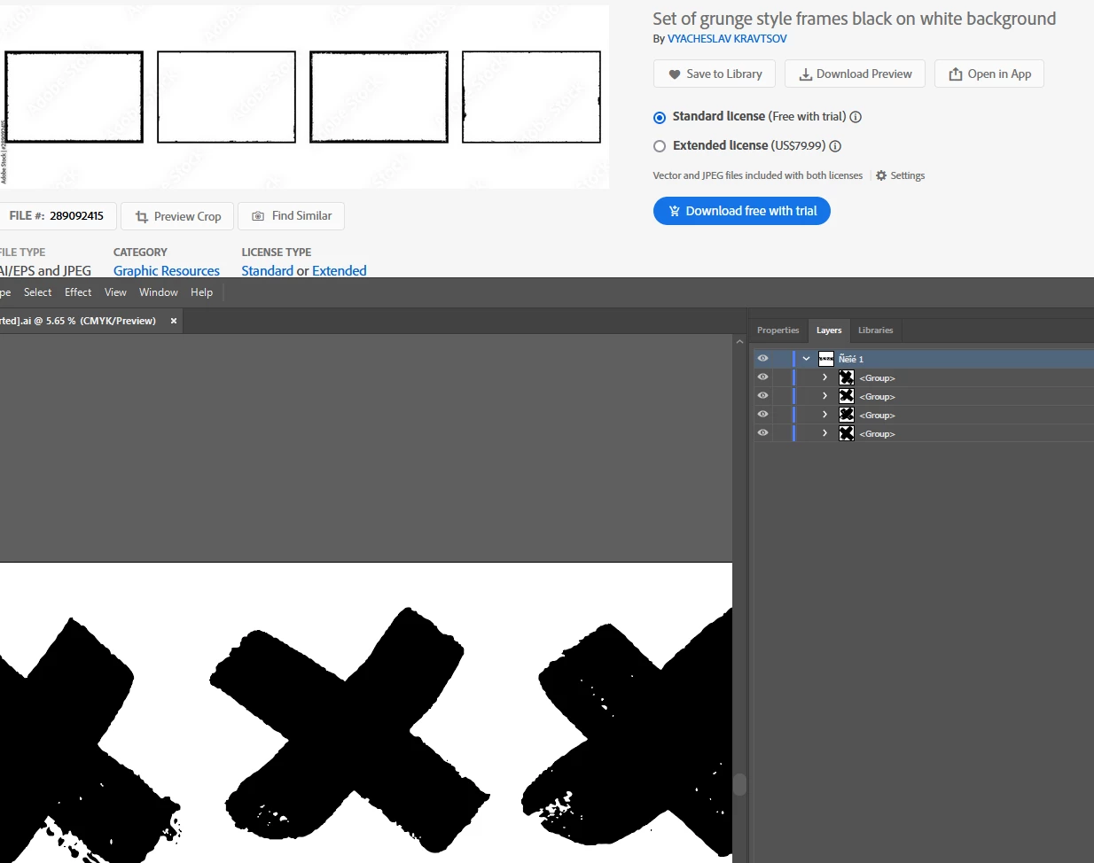Screen dimensions: 1094x863
Task: Click 'Vector and JPEG files included' text
Action: point(758,175)
